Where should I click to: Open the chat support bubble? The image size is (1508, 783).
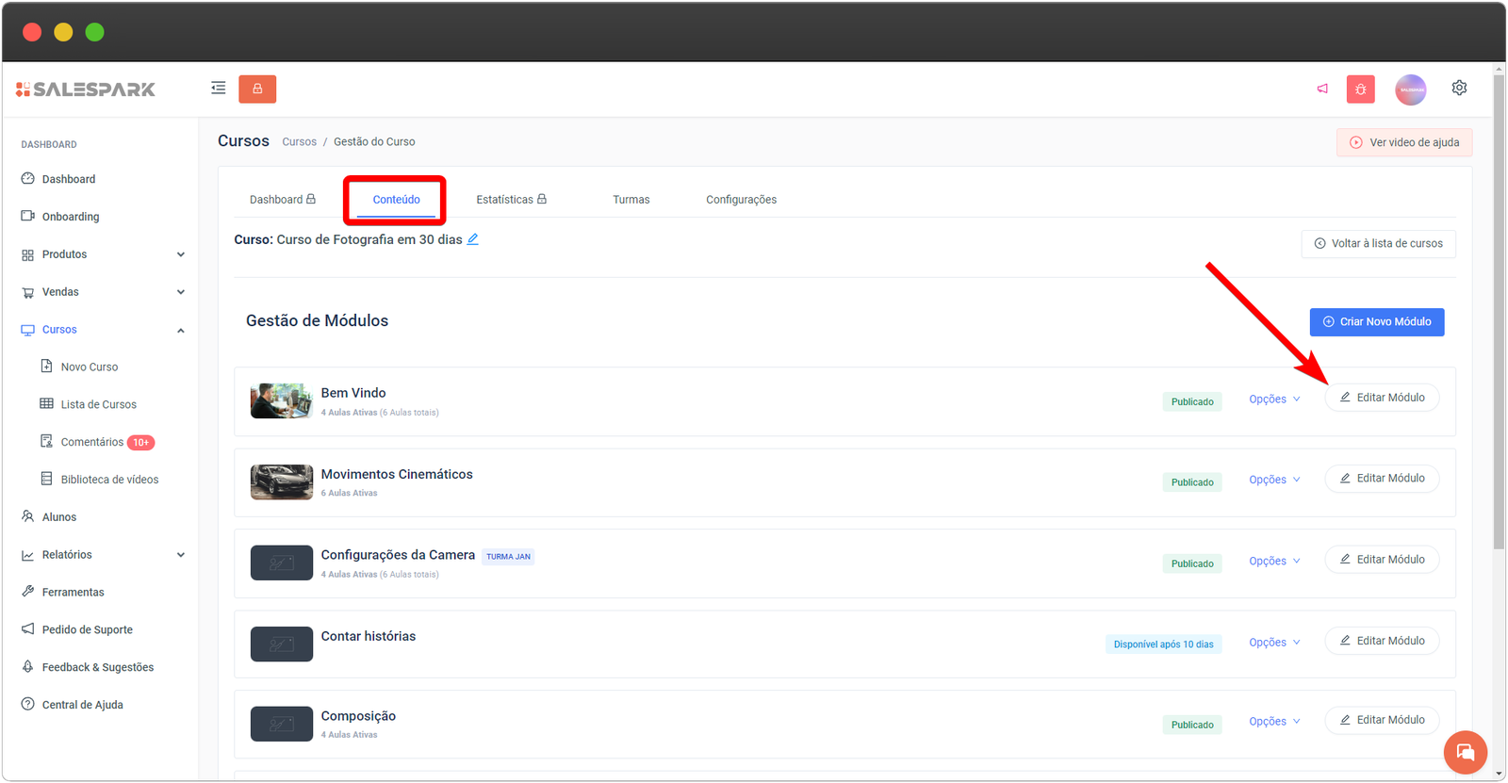1465,752
